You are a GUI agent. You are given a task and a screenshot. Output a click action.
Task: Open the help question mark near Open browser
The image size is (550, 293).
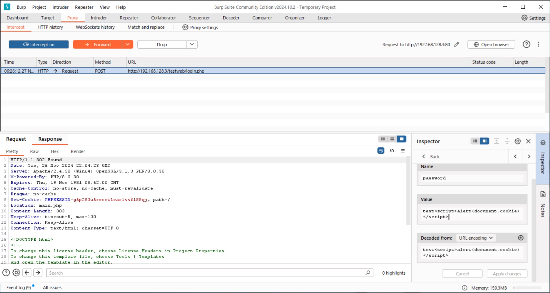[526, 44]
